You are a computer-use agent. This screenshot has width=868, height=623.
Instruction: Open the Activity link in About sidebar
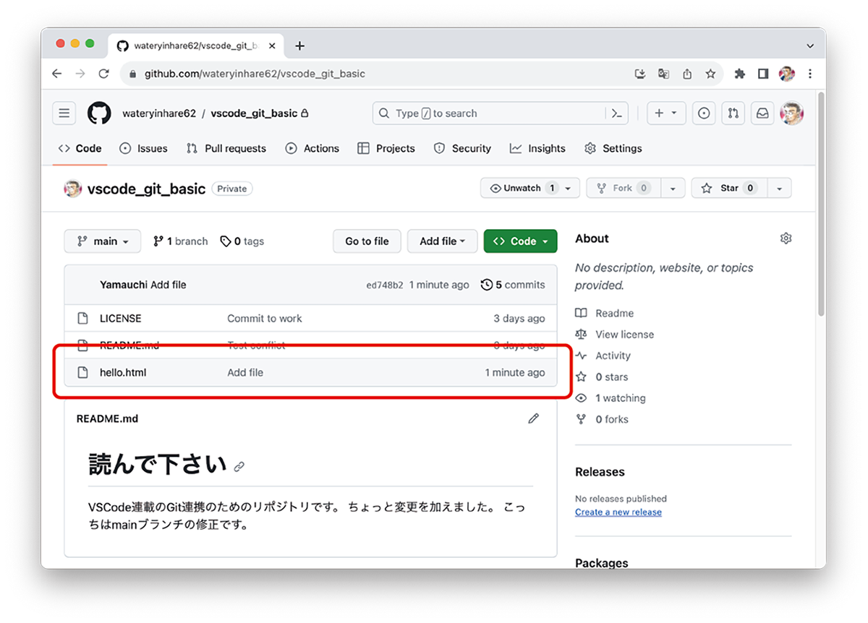[603, 356]
